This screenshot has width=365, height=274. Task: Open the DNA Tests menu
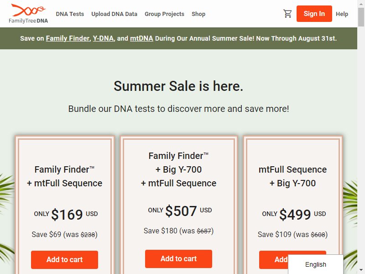click(70, 14)
